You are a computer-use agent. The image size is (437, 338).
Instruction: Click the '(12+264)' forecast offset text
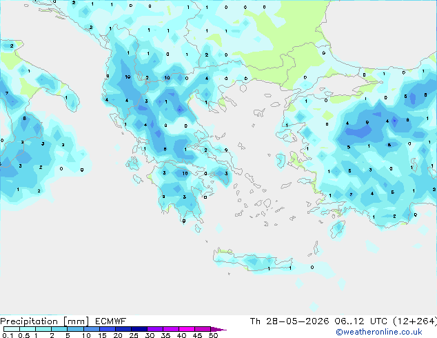[x=415, y=321]
